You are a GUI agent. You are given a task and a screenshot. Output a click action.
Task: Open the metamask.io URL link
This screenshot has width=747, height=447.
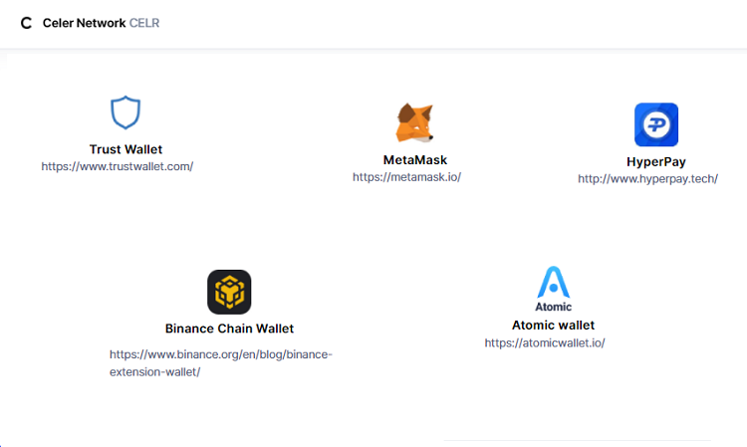point(406,176)
